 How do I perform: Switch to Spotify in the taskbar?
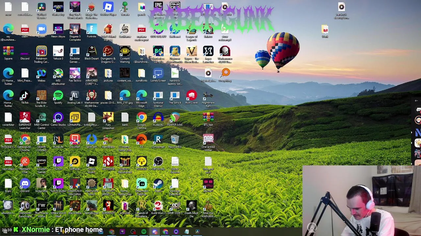click(144, 232)
